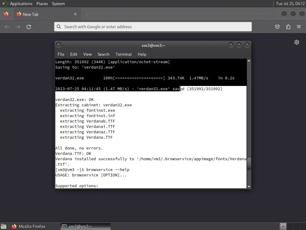Click the 'Supported options:' line
Viewport: 306px width, 230px height.
coord(77,186)
